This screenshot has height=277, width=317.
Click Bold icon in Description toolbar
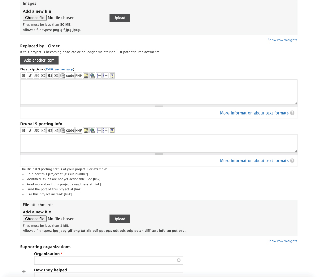click(24, 75)
